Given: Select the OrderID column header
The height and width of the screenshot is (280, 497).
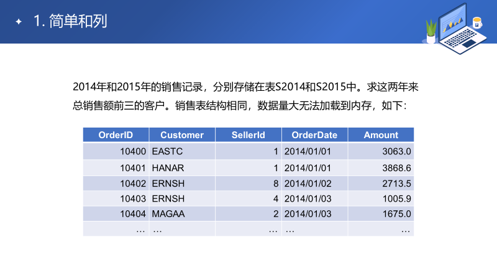Looking at the screenshot, I should coord(116,135).
